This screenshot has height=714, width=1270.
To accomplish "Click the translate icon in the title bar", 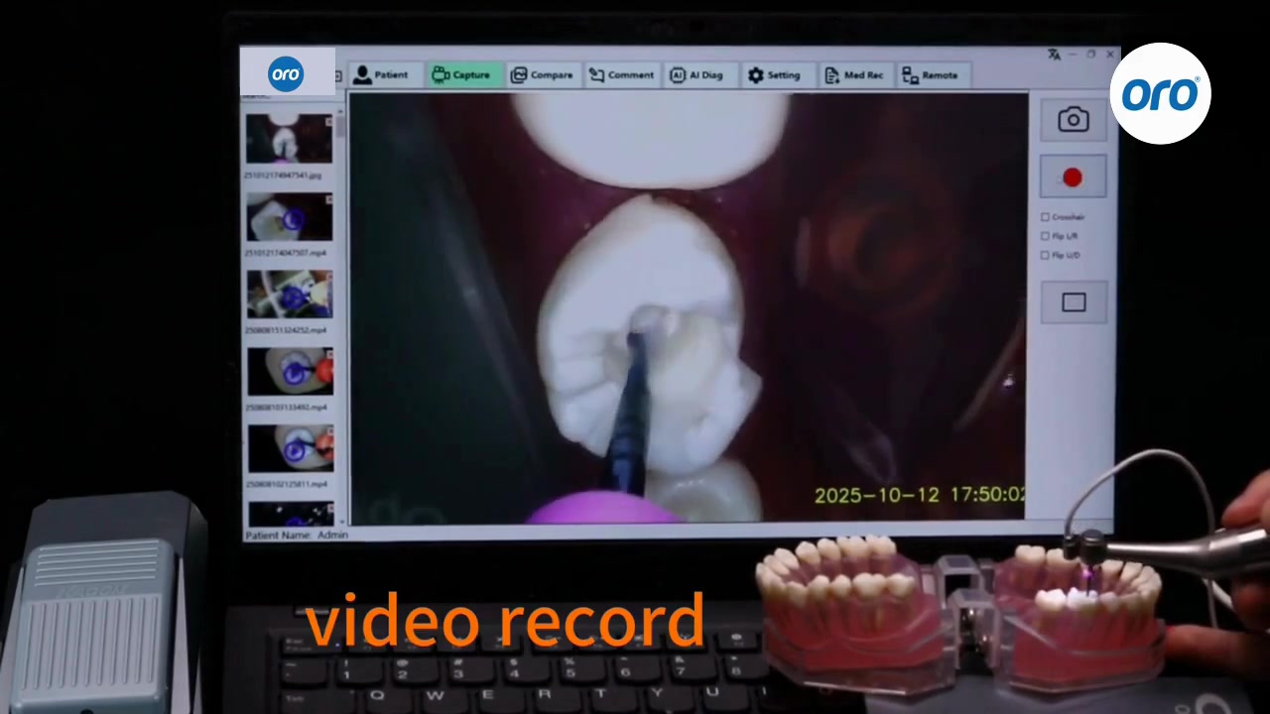I will [1054, 55].
